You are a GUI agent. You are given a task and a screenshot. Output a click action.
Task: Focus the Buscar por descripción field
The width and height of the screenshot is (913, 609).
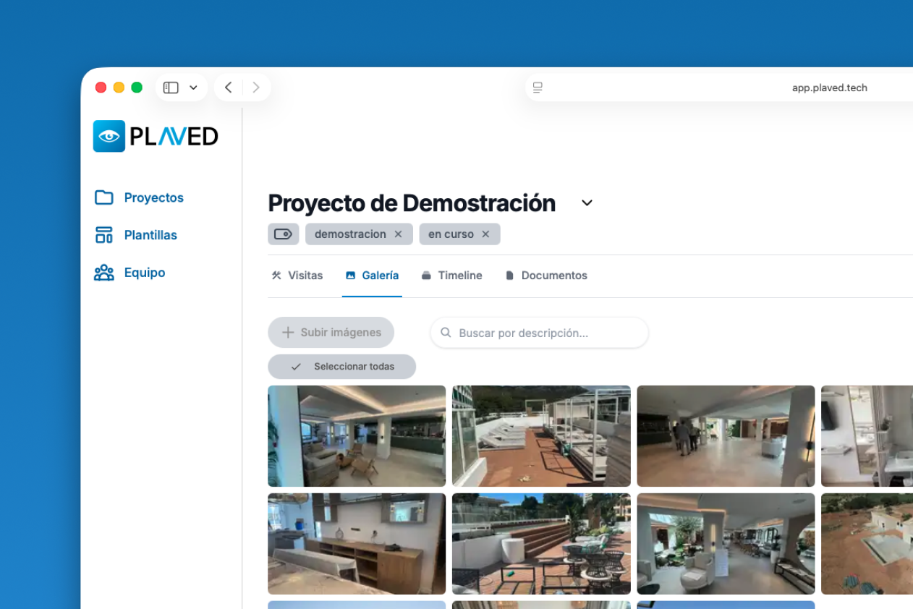pyautogui.click(x=539, y=333)
